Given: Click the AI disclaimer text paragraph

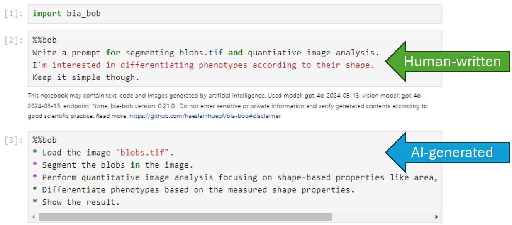Looking at the screenshot, I should click(227, 106).
